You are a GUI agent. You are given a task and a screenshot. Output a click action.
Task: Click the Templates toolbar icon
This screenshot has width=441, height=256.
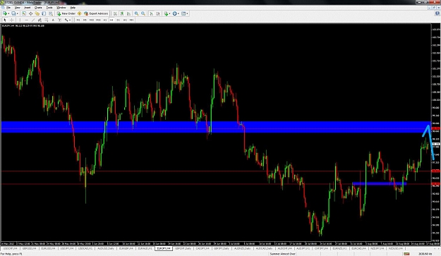click(183, 13)
